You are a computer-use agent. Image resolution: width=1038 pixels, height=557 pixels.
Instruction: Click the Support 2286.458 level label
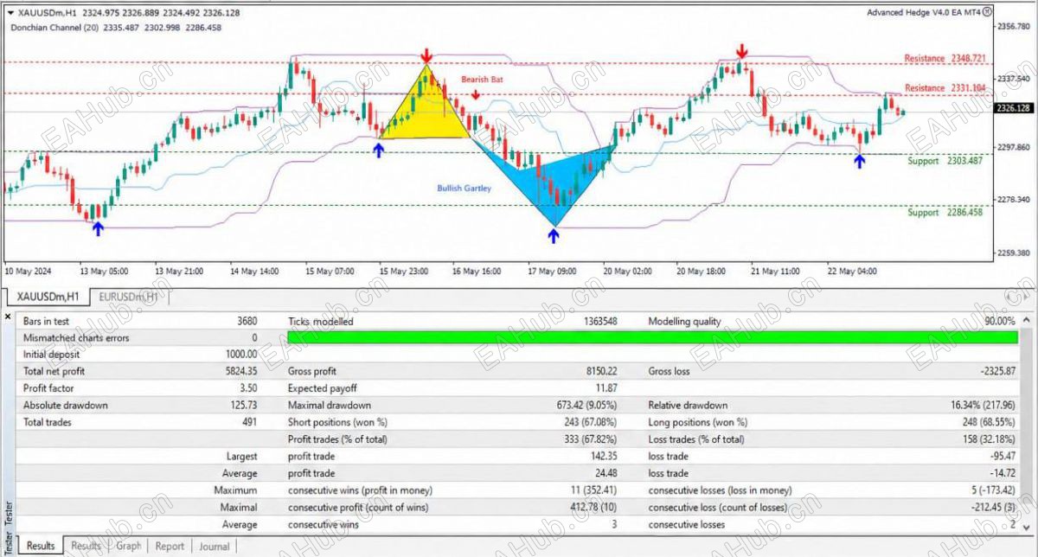tap(945, 212)
